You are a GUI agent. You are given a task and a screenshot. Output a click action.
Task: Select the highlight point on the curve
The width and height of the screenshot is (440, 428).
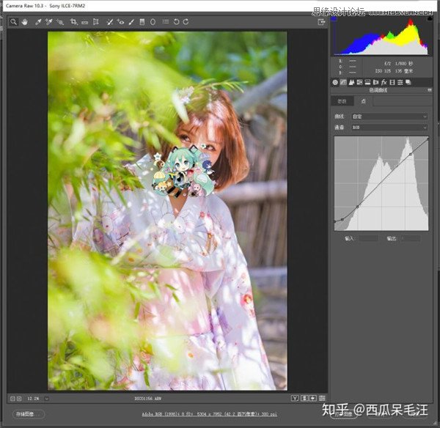[411, 154]
